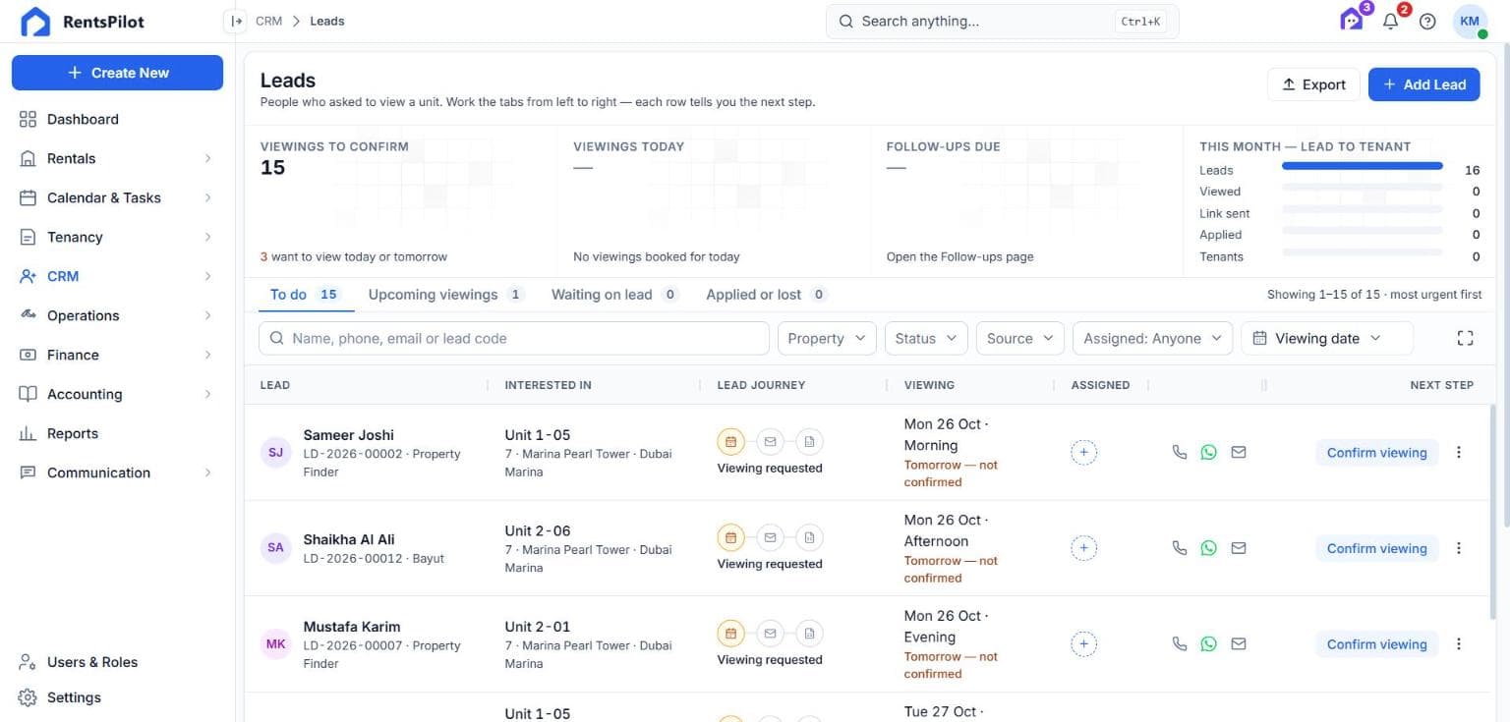This screenshot has height=722, width=1510.
Task: Open the help question mark icon
Action: pyautogui.click(x=1427, y=22)
